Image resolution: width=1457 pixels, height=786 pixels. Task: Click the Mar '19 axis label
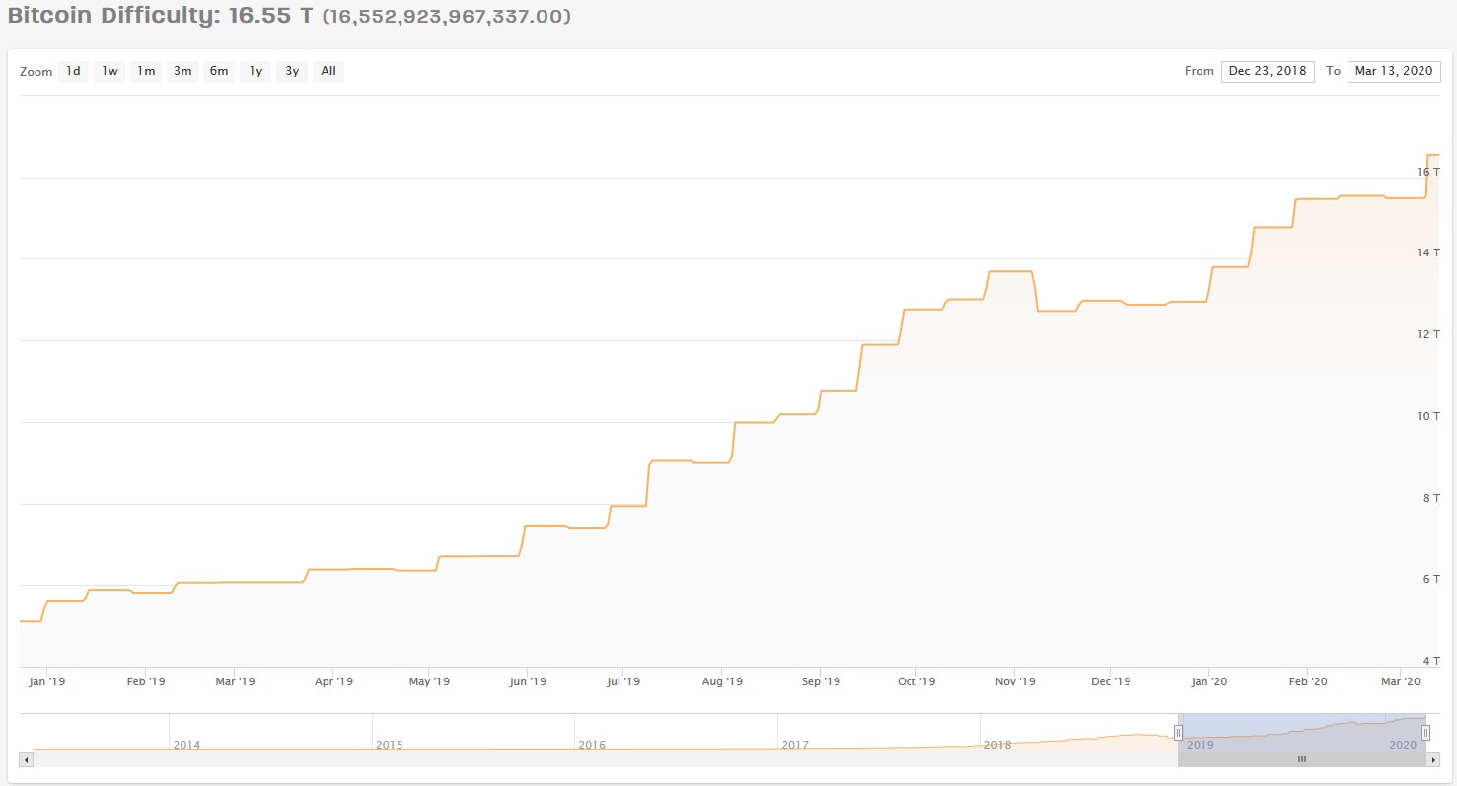click(x=235, y=681)
